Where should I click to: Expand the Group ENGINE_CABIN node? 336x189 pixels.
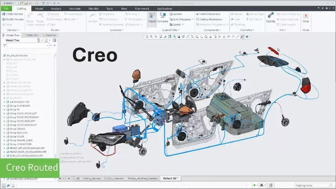pos(4,140)
